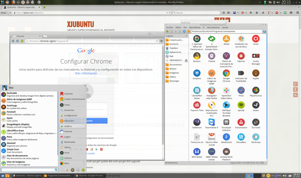Click Firefox home toolbar icon
Image resolution: width=301 pixels, height=178 pixels.
coord(257,13)
